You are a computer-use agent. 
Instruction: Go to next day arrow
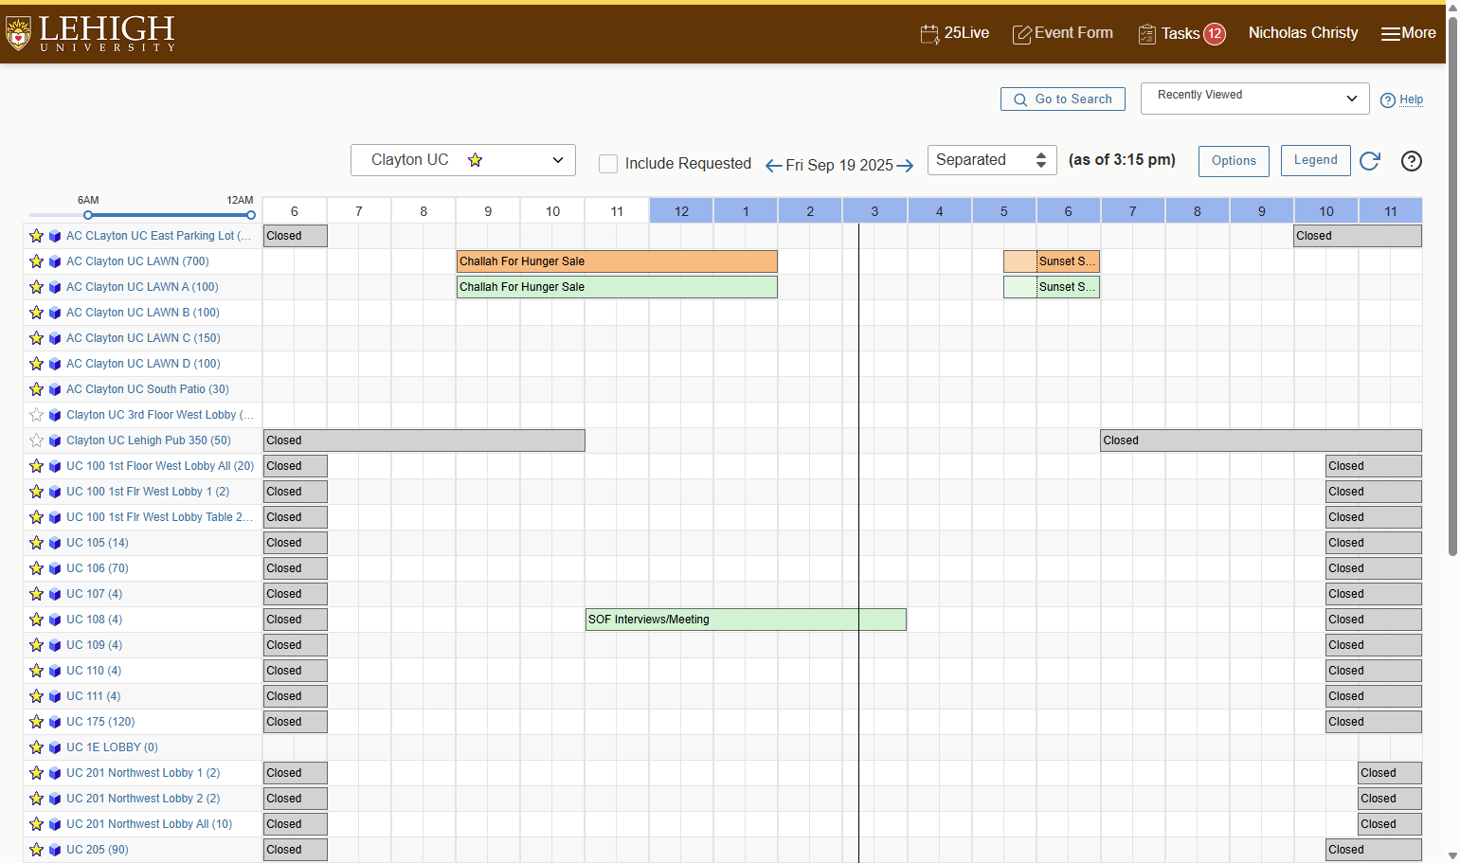coord(905,166)
